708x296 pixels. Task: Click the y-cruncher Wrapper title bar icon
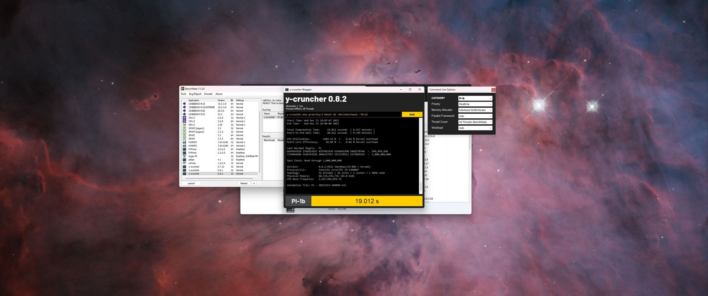(x=287, y=90)
